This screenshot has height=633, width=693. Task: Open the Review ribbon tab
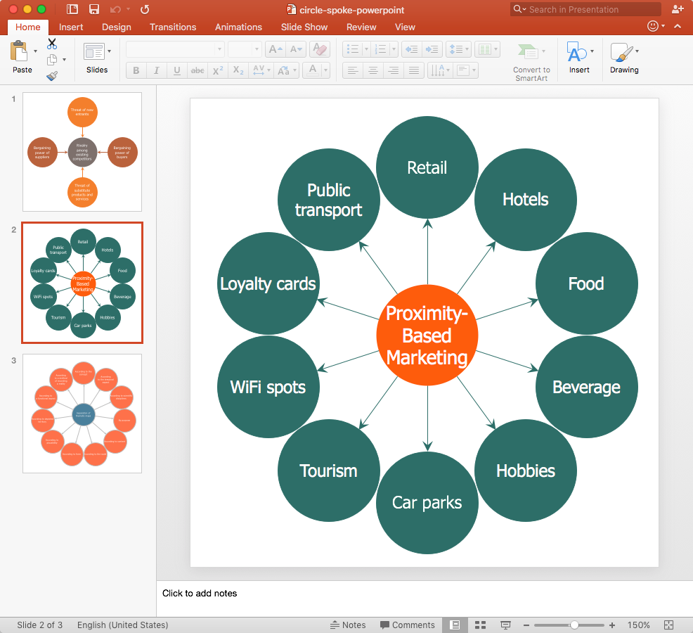point(361,27)
